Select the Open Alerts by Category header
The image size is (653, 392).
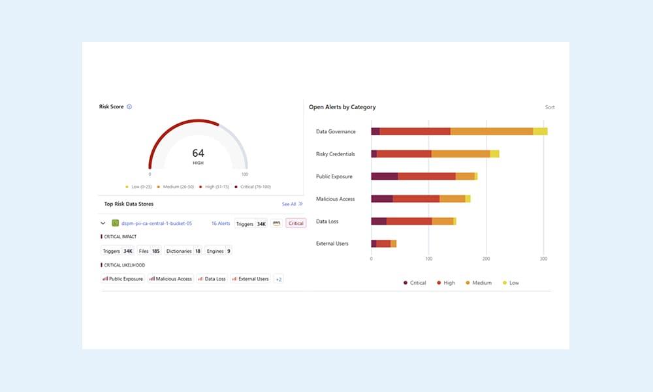(x=342, y=106)
